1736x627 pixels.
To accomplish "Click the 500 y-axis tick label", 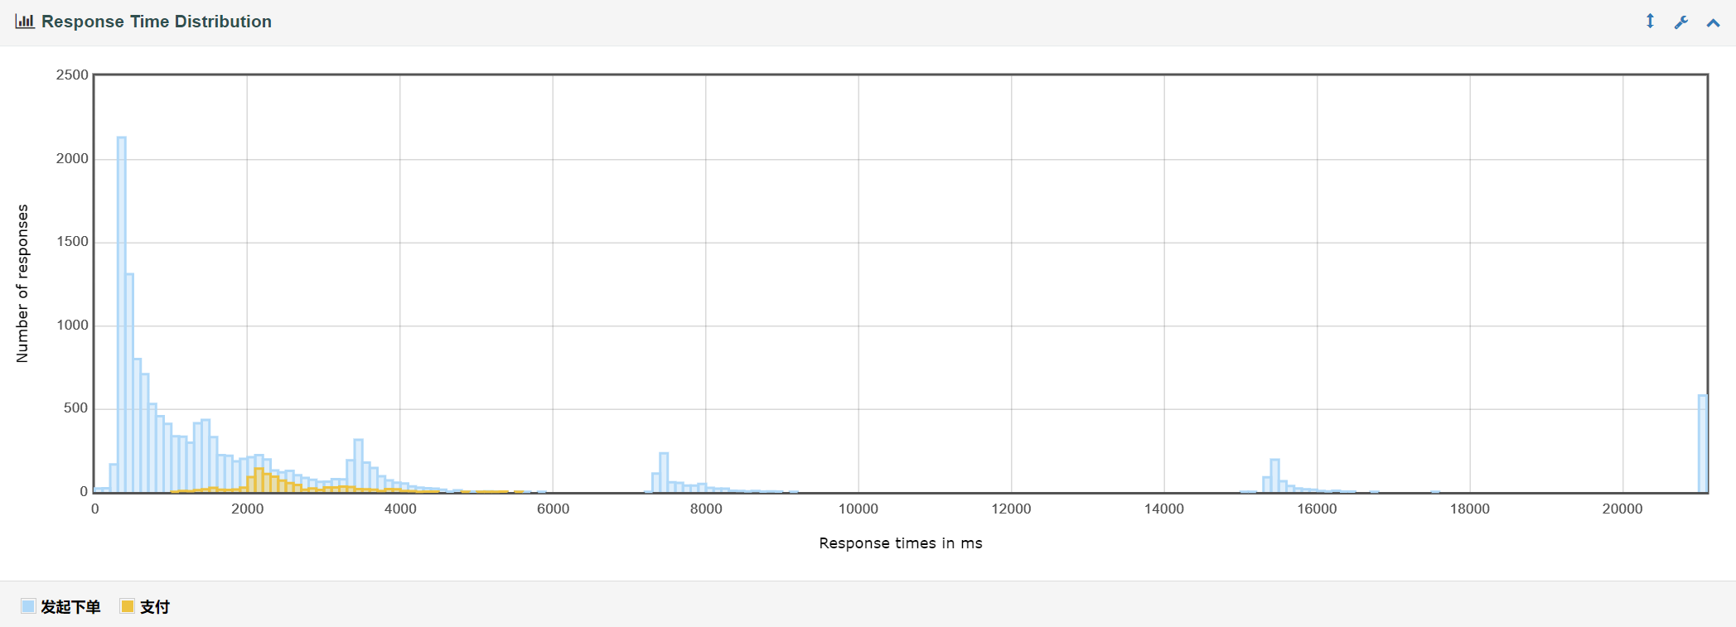I will click(x=76, y=408).
